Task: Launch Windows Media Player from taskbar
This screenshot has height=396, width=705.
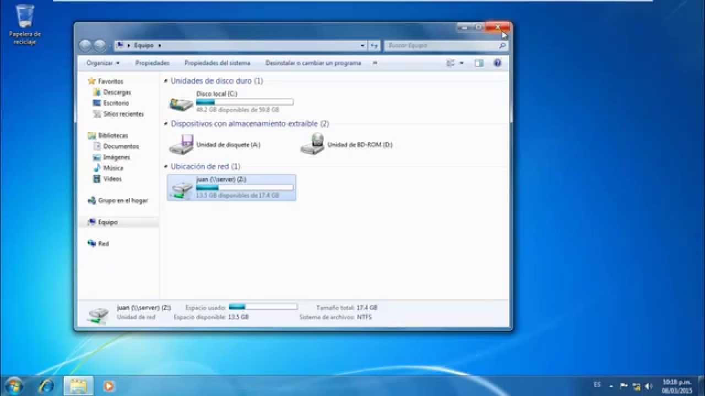Action: [109, 386]
